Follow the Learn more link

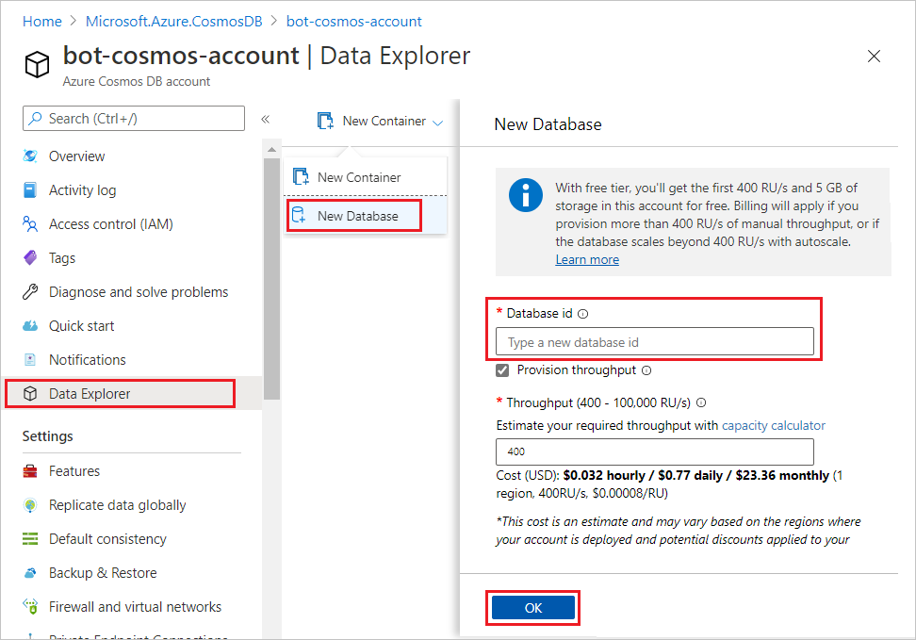point(587,259)
